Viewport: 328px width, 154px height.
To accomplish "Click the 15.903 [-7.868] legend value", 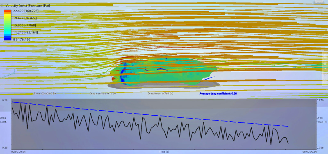I will coord(25,25).
